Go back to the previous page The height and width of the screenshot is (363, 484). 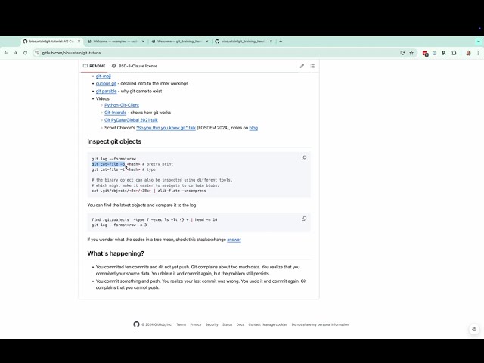point(6,53)
